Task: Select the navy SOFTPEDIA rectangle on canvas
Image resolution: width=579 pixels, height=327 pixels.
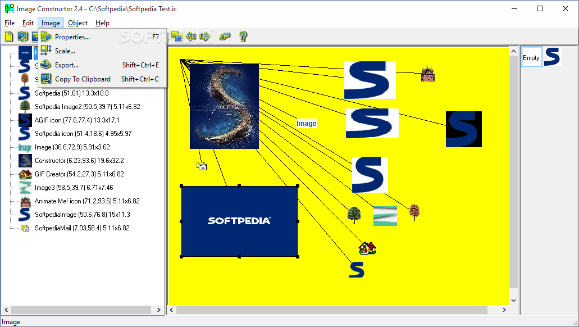Action: click(x=239, y=221)
